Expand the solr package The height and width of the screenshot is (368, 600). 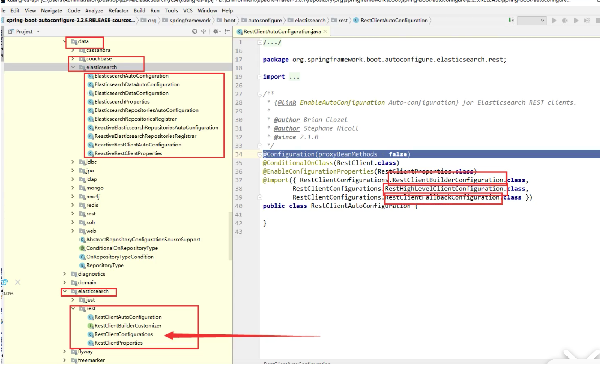pyautogui.click(x=73, y=222)
